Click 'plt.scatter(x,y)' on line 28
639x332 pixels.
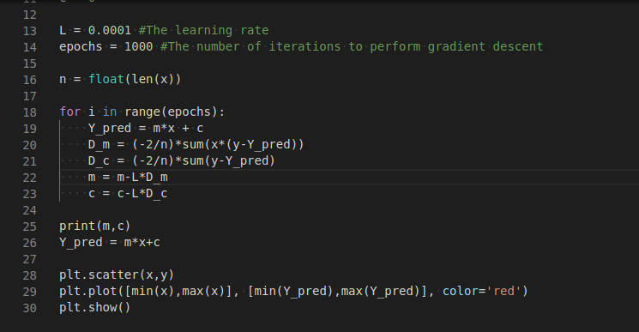(117, 275)
